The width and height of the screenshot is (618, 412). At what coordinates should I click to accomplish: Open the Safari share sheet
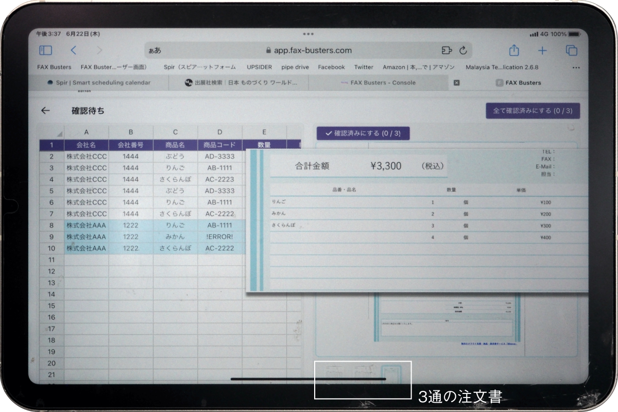512,50
